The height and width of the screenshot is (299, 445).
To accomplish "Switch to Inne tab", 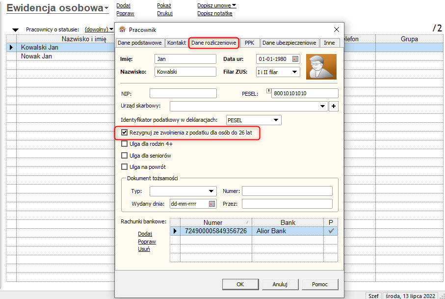I will pos(329,43).
